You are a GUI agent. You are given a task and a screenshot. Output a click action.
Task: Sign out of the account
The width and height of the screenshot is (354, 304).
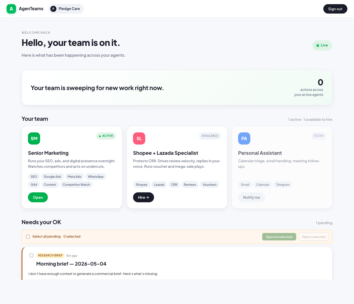pos(335,9)
